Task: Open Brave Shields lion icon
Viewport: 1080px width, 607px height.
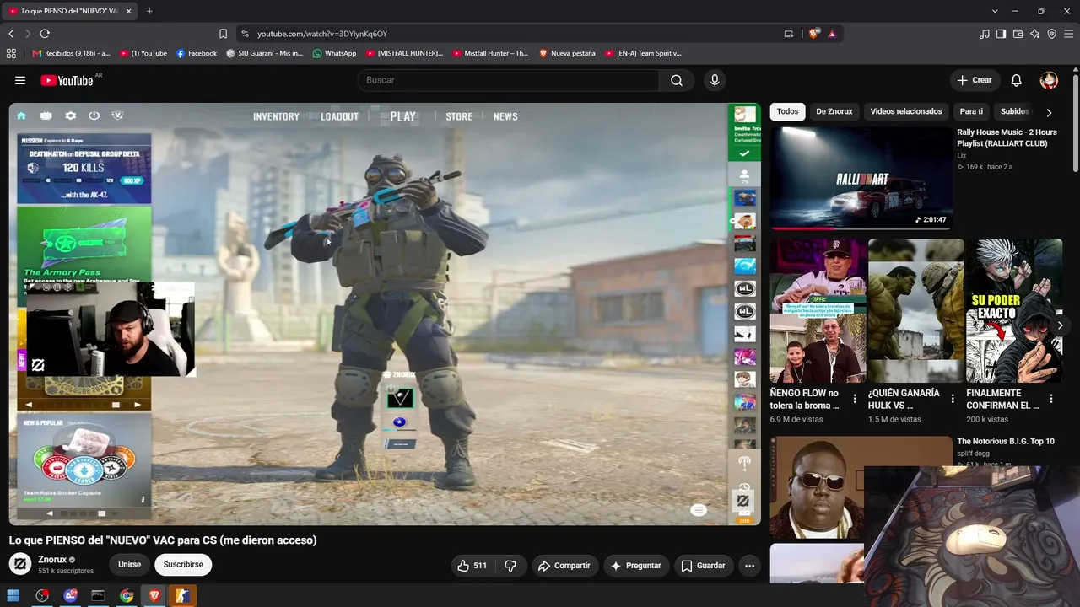Action: [x=813, y=34]
